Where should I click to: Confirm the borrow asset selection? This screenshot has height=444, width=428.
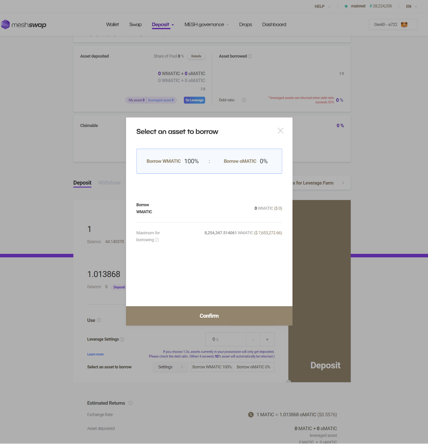209,316
